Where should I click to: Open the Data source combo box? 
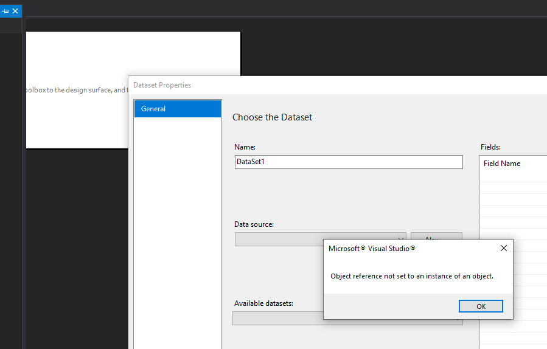click(x=279, y=239)
